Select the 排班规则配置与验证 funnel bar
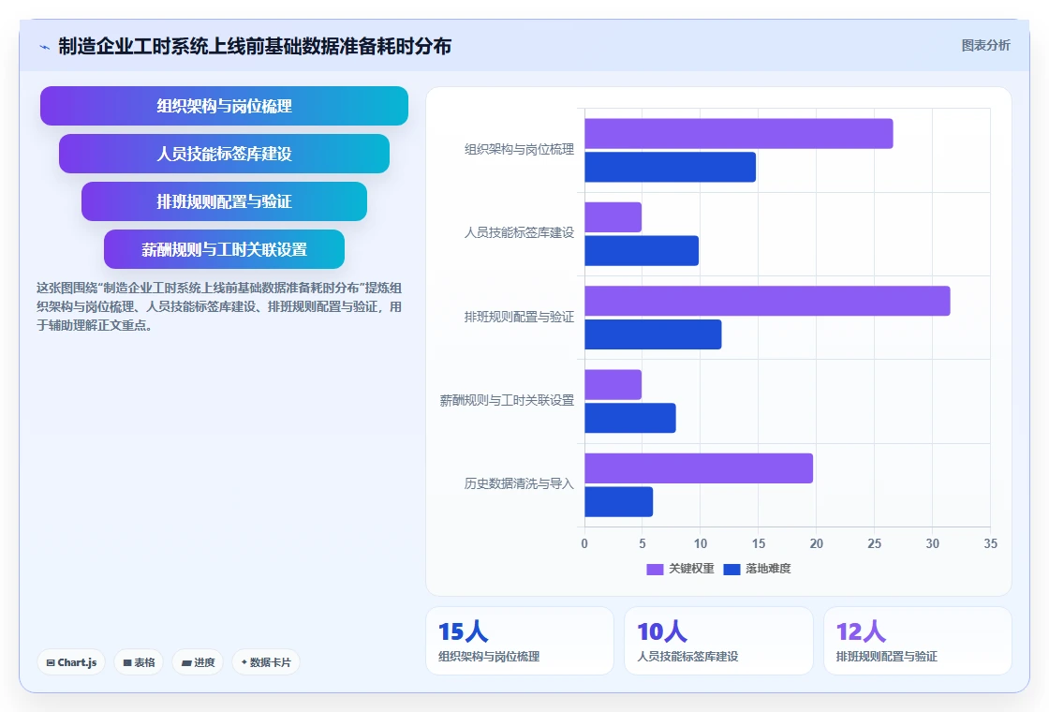The image size is (1049, 712). [224, 201]
